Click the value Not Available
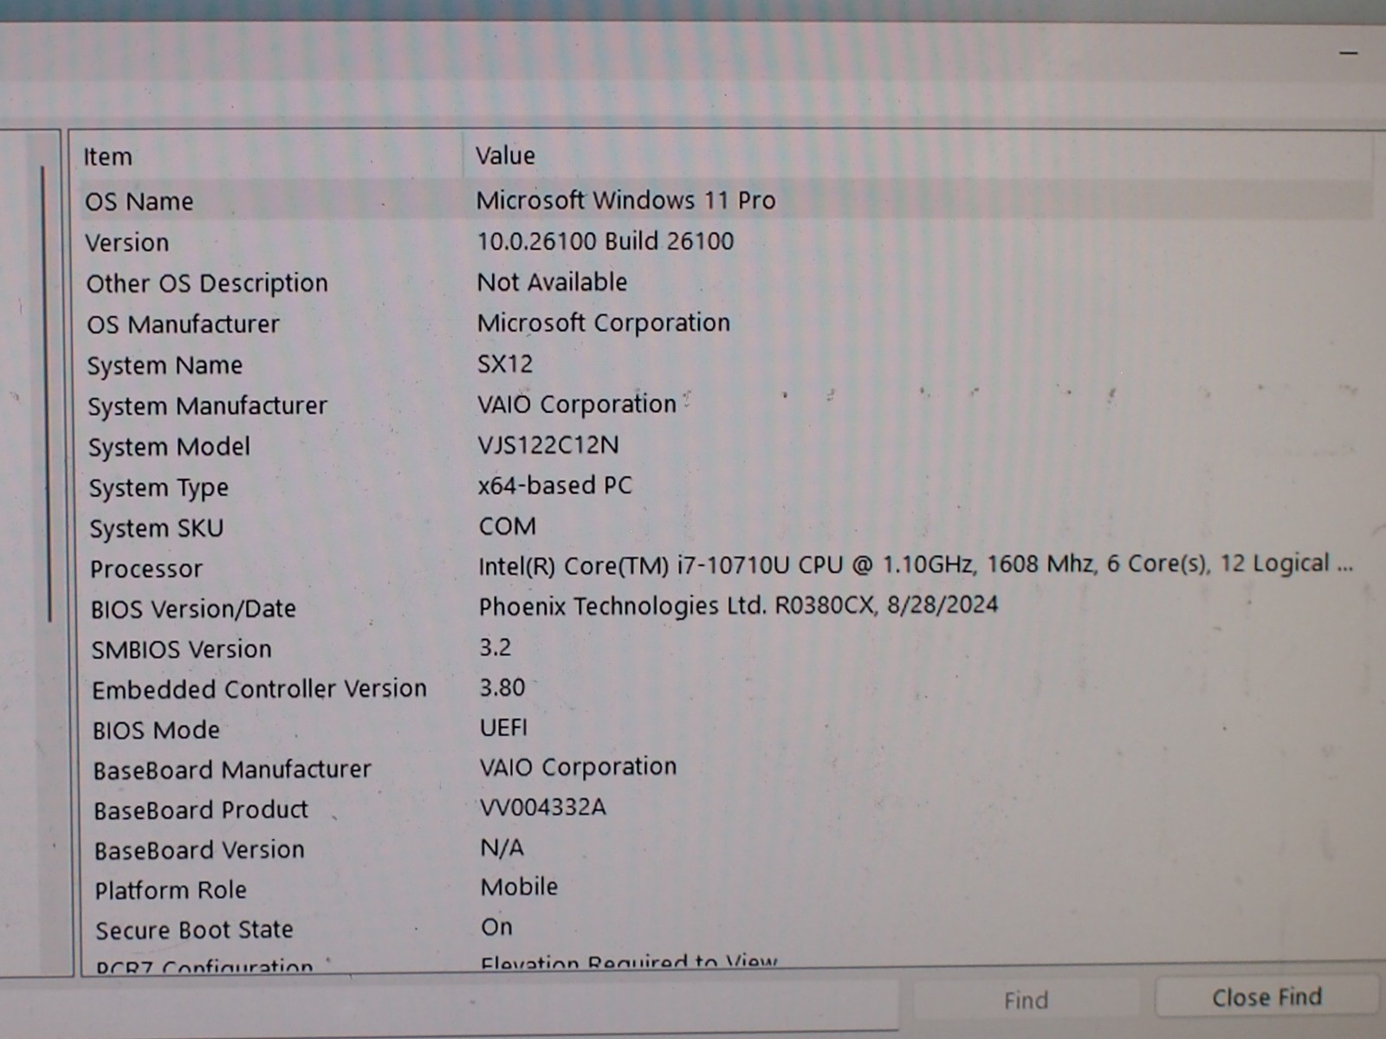The width and height of the screenshot is (1386, 1039). point(552,281)
